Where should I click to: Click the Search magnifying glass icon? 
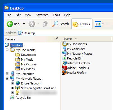[x=55, y=24]
